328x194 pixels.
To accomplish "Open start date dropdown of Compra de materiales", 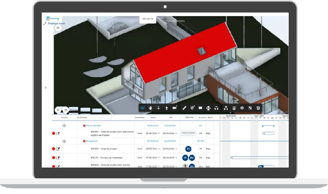I will click(x=159, y=158).
